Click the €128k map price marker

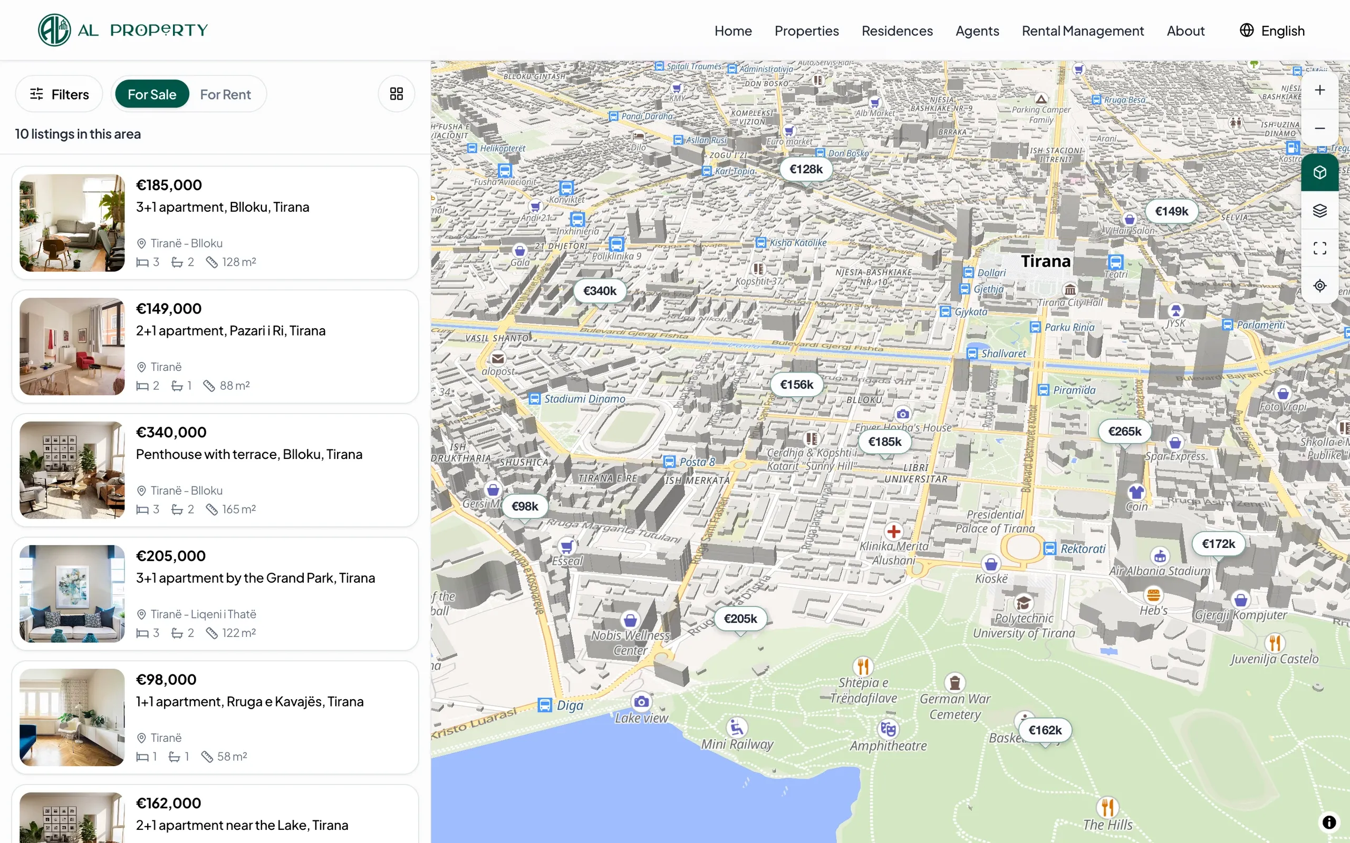tap(806, 169)
